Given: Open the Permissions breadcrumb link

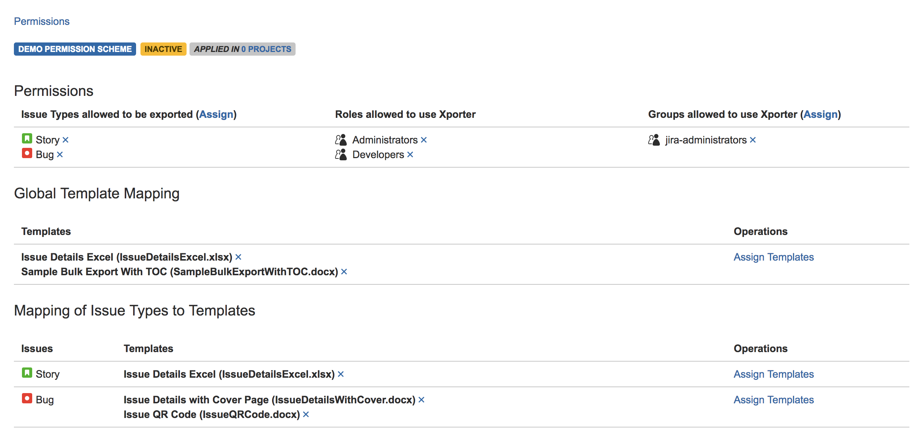Looking at the screenshot, I should pos(42,22).
